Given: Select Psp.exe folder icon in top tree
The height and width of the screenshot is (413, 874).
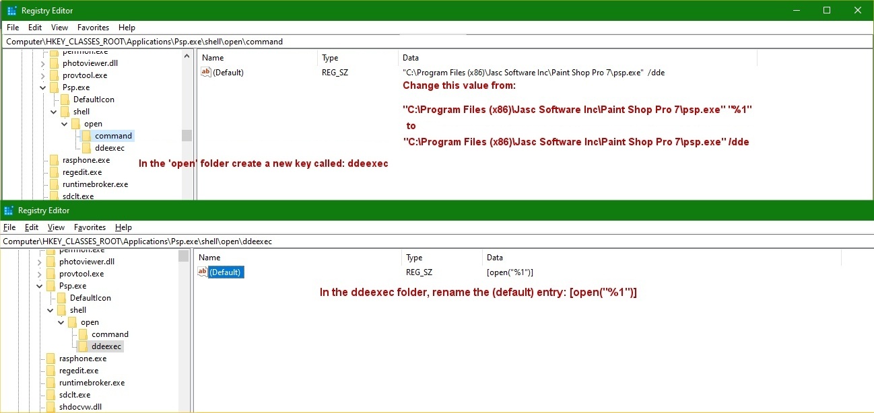Looking at the screenshot, I should (x=53, y=87).
